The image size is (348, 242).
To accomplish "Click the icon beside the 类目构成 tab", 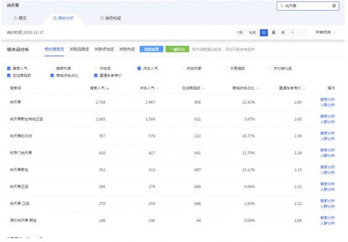I will (x=102, y=18).
